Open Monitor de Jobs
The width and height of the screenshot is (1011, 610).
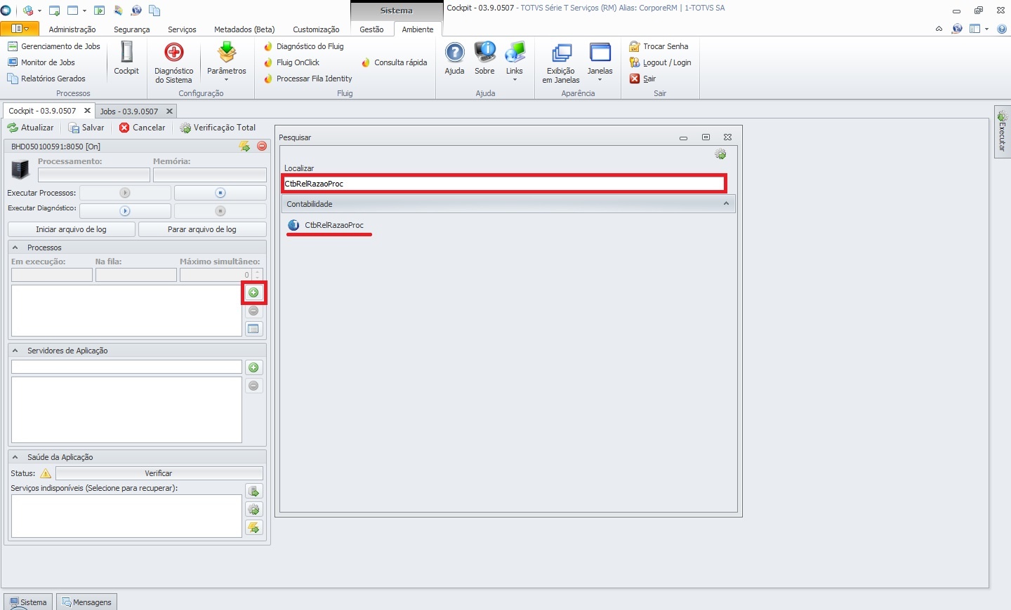[x=41, y=62]
